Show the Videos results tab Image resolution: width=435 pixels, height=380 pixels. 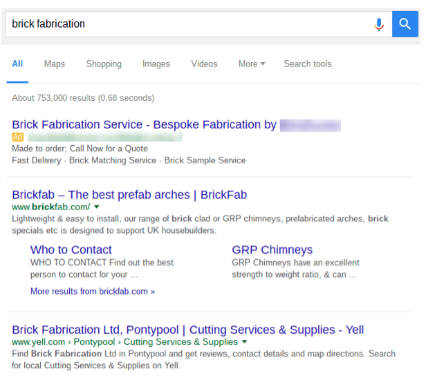[x=204, y=64]
